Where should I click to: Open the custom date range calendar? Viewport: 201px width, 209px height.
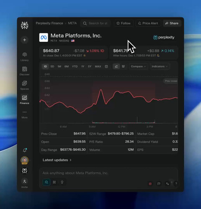point(106,66)
